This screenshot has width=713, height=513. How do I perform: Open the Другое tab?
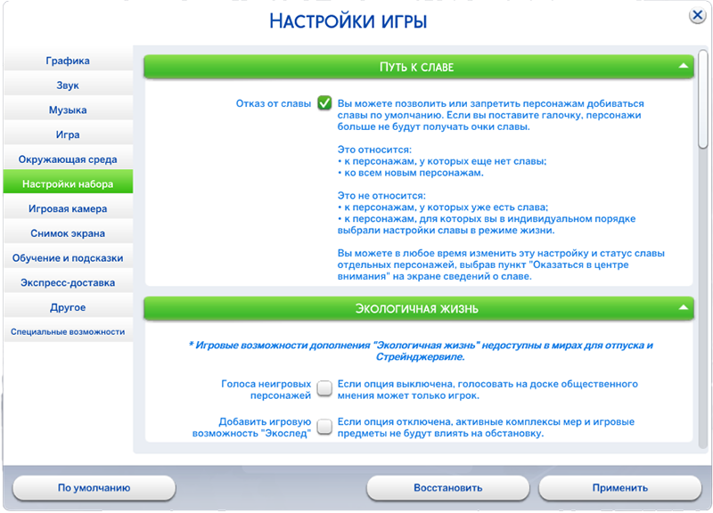(68, 307)
